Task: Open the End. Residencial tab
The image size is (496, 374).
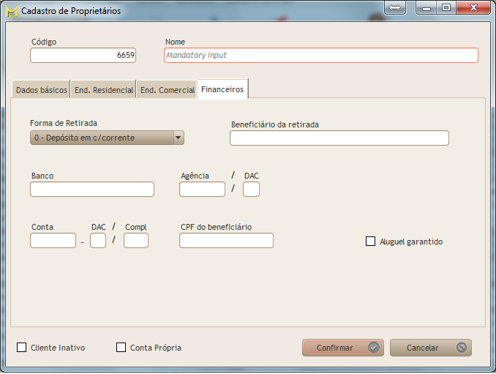Action: click(104, 90)
